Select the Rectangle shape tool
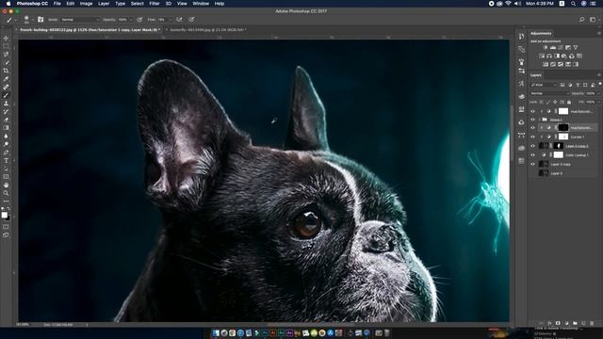 [6, 177]
